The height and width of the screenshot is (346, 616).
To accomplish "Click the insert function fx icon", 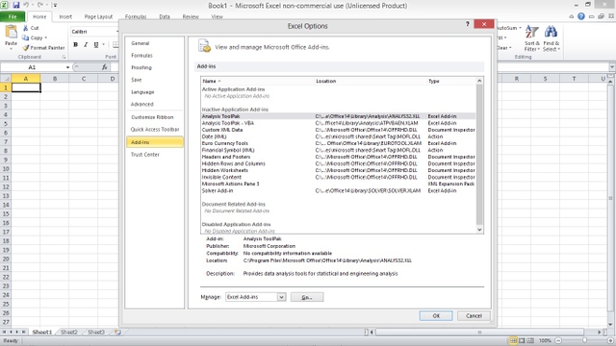I will pos(105,67).
